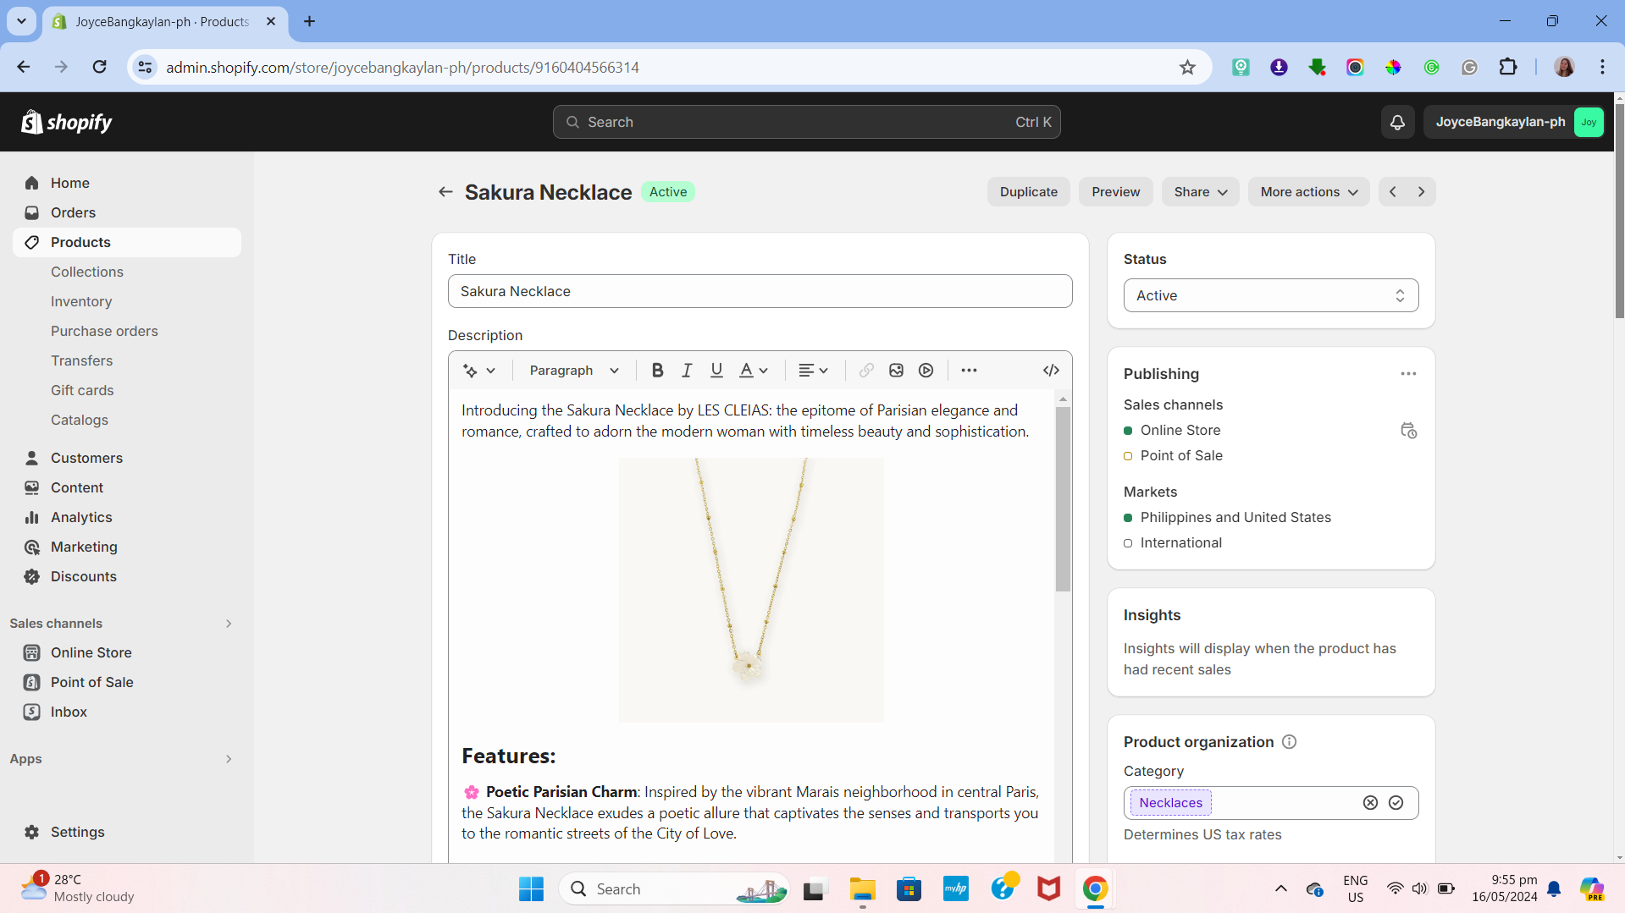The image size is (1625, 913).
Task: Open the Paragraph style dropdown
Action: [574, 371]
